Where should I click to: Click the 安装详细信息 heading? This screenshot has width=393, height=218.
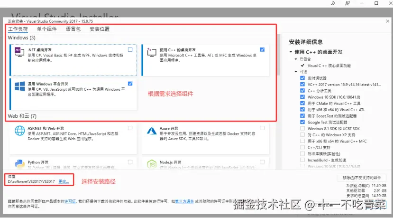pos(306,42)
